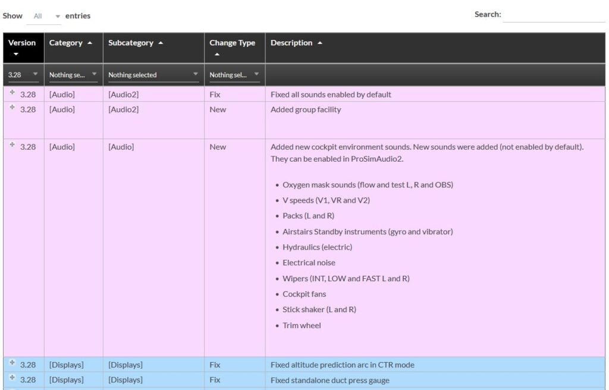Sort table by Change Type header
The image size is (609, 390).
232,43
